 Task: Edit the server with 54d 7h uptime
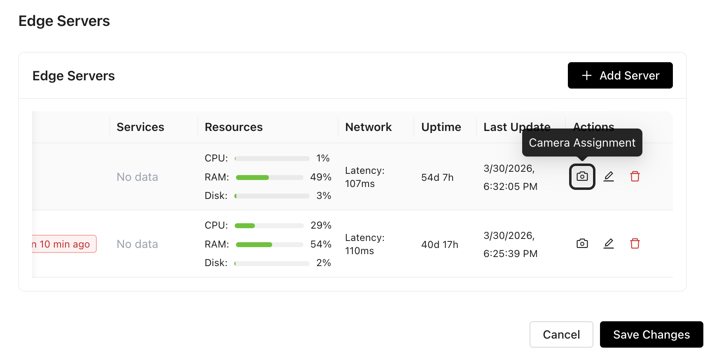pyautogui.click(x=609, y=177)
